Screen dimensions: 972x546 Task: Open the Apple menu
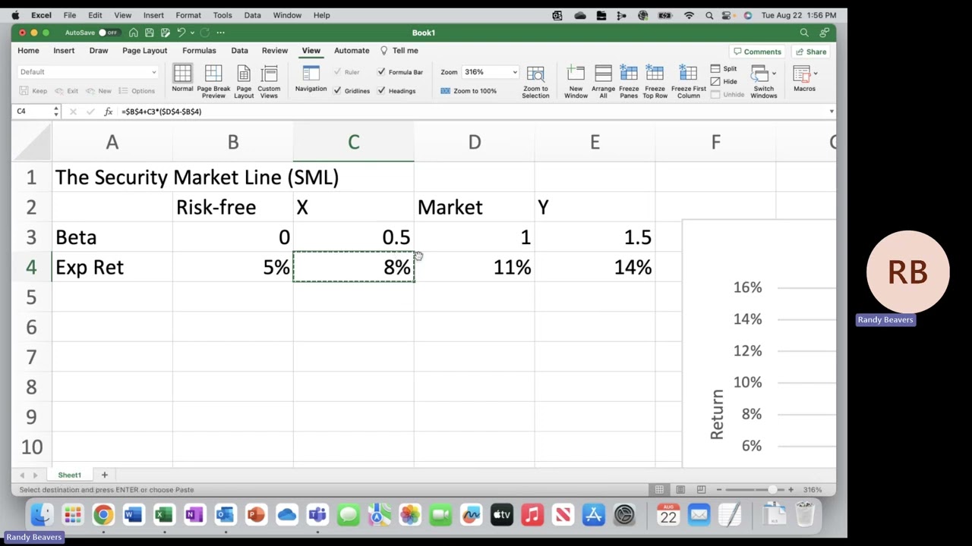click(15, 15)
